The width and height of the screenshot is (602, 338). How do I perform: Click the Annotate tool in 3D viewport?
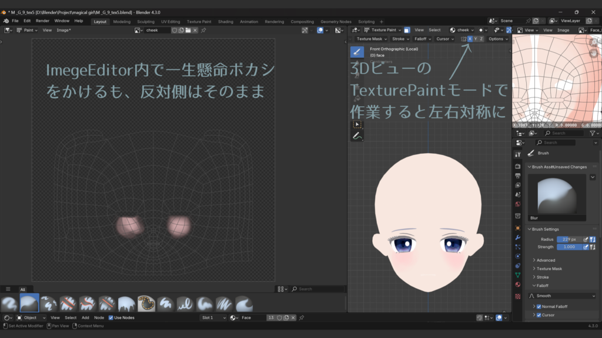[357, 136]
